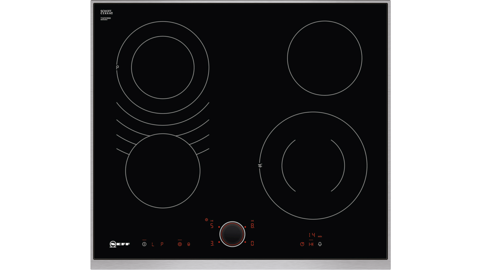Select front-right zone showing level 0
The width and height of the screenshot is (481, 270).
tap(252, 244)
